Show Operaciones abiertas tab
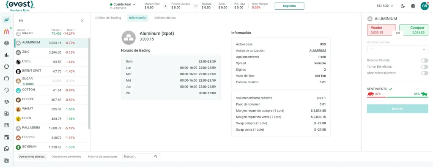 31,156
